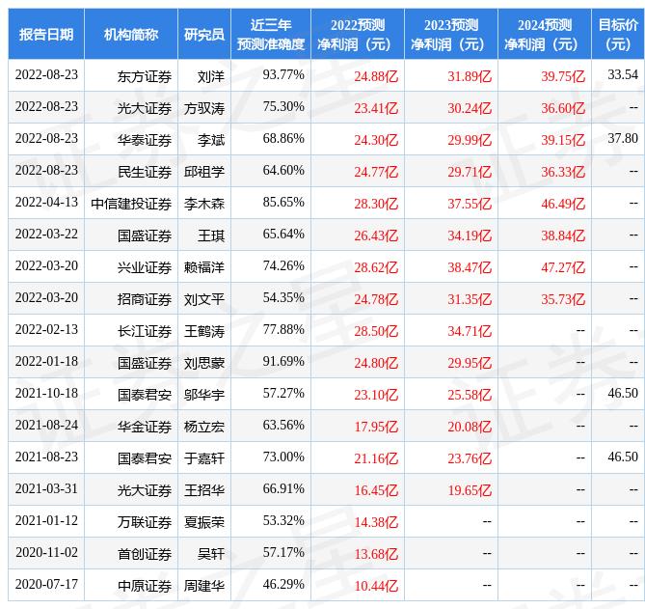Select researcher 李斌
The height and width of the screenshot is (609, 645).
[x=211, y=140]
